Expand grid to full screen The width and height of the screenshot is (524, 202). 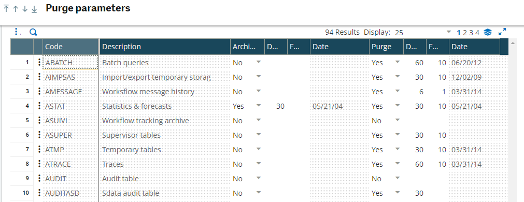pos(502,32)
